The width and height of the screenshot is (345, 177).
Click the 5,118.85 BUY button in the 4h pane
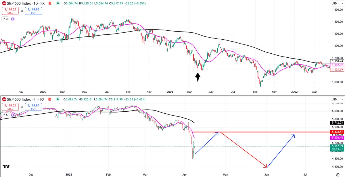33,107
